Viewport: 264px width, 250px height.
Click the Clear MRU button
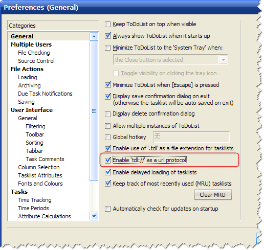click(x=213, y=195)
